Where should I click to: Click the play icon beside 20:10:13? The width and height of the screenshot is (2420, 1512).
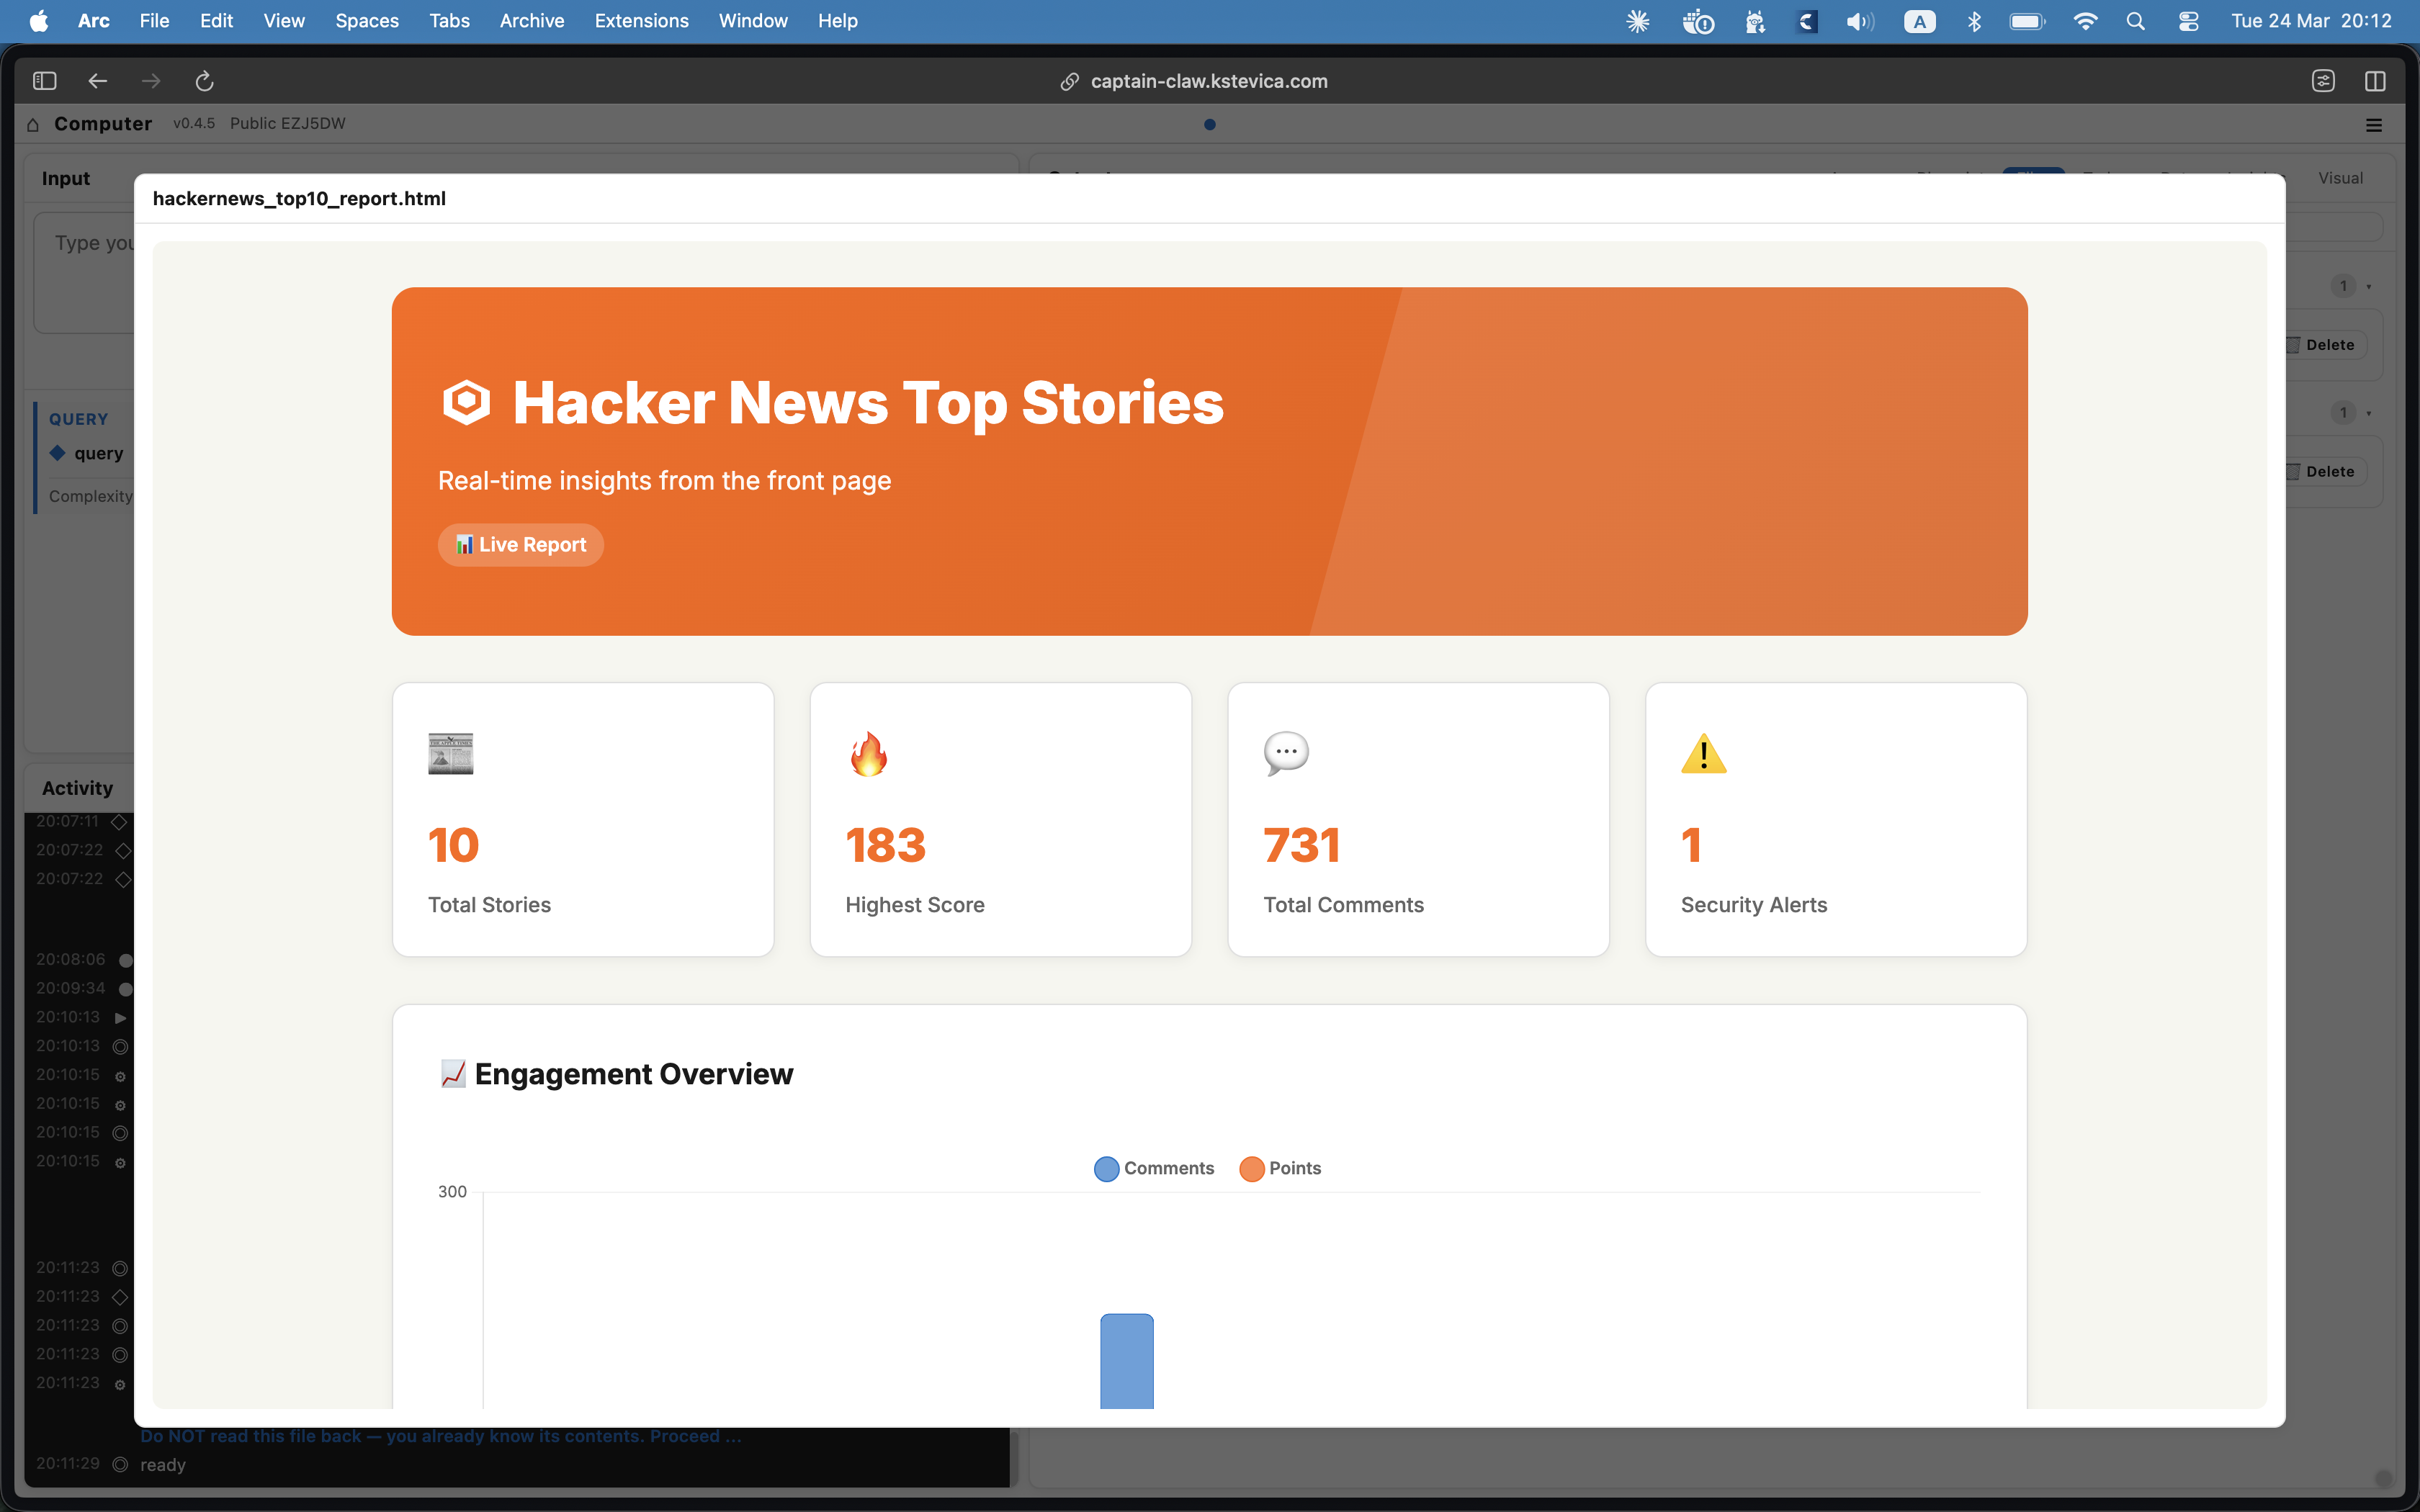(120, 1018)
